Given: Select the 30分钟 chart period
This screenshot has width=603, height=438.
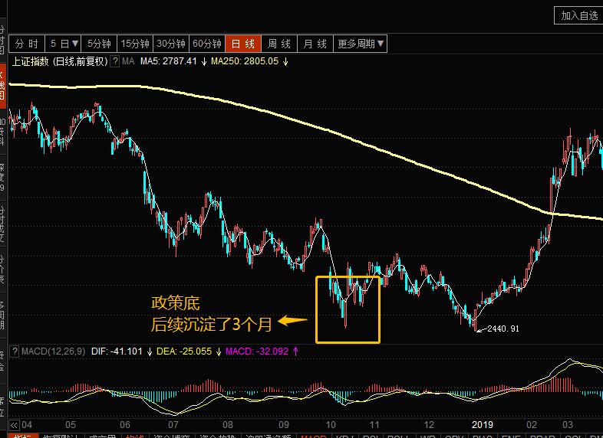Looking at the screenshot, I should coord(171,44).
